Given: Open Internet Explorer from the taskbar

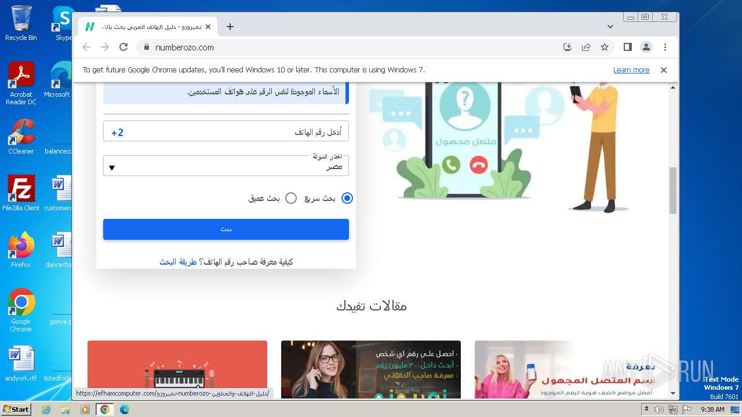Looking at the screenshot, I should coord(46,409).
